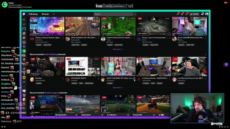Open the A Cleanup Stream thumbnail
This screenshot has width=230, height=129.
[154, 67]
